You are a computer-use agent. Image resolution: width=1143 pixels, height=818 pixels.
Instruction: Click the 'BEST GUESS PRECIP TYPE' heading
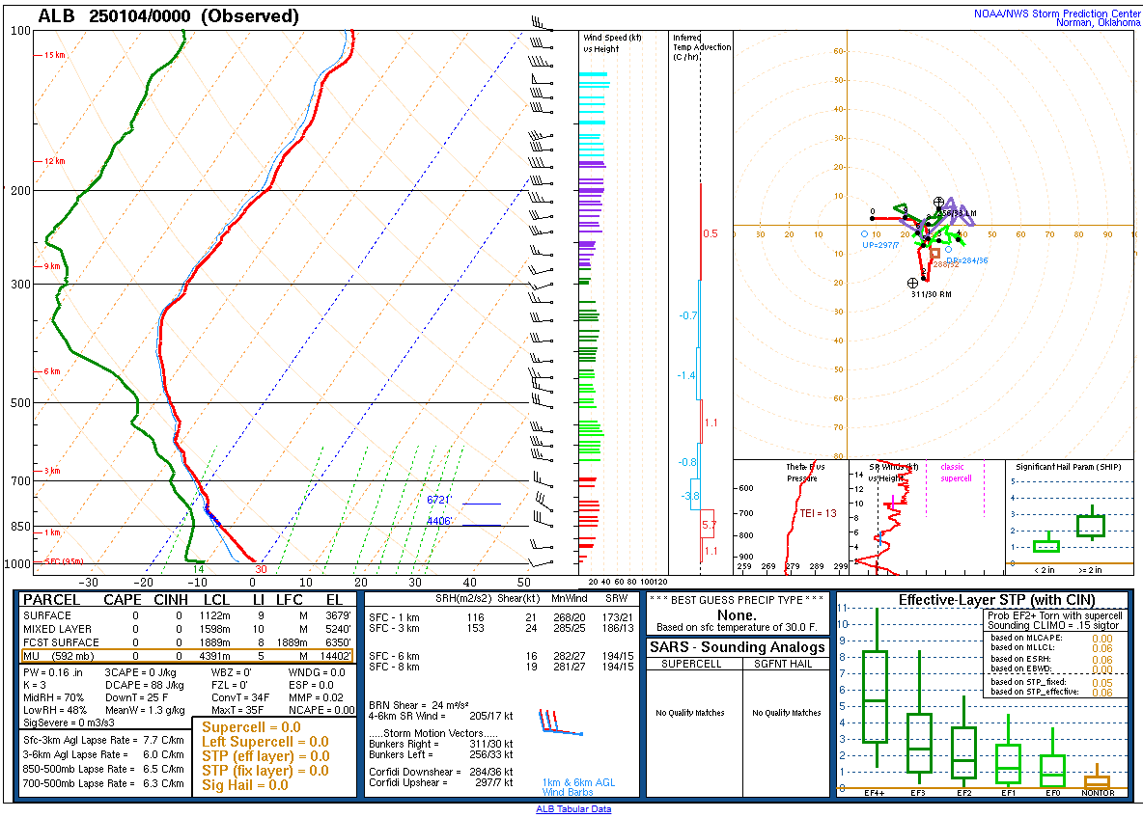coord(737,599)
